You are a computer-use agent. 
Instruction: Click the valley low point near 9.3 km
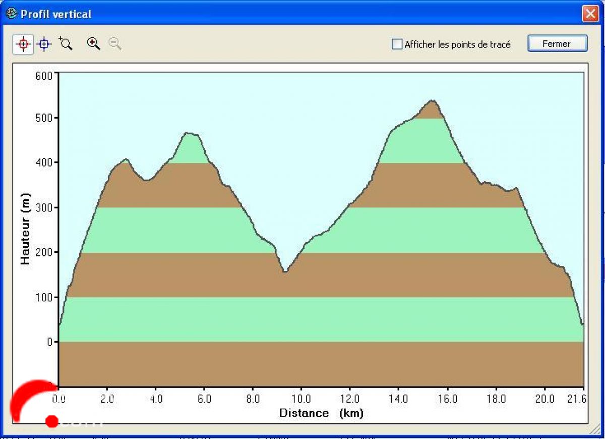(285, 271)
